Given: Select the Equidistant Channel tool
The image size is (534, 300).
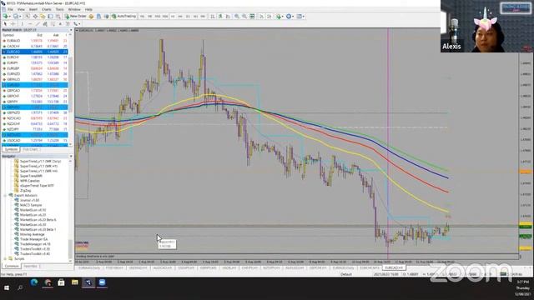Looking at the screenshot, I should click(45, 24).
